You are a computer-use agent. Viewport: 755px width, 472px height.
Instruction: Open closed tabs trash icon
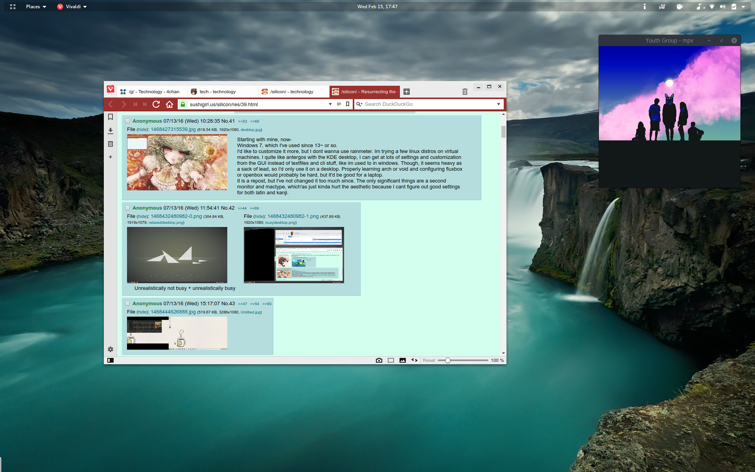coord(465,92)
